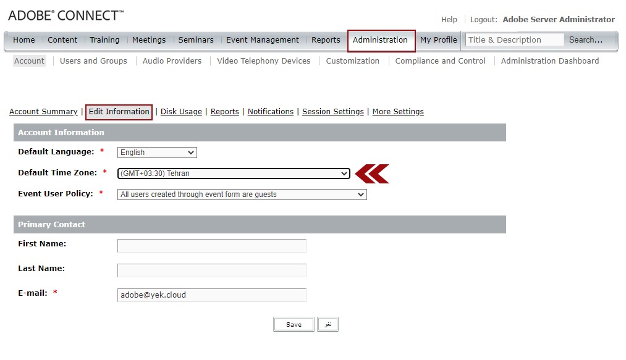Viewport: 626px width, 360px height.
Task: View the Reports tab in main navigation
Action: click(326, 40)
